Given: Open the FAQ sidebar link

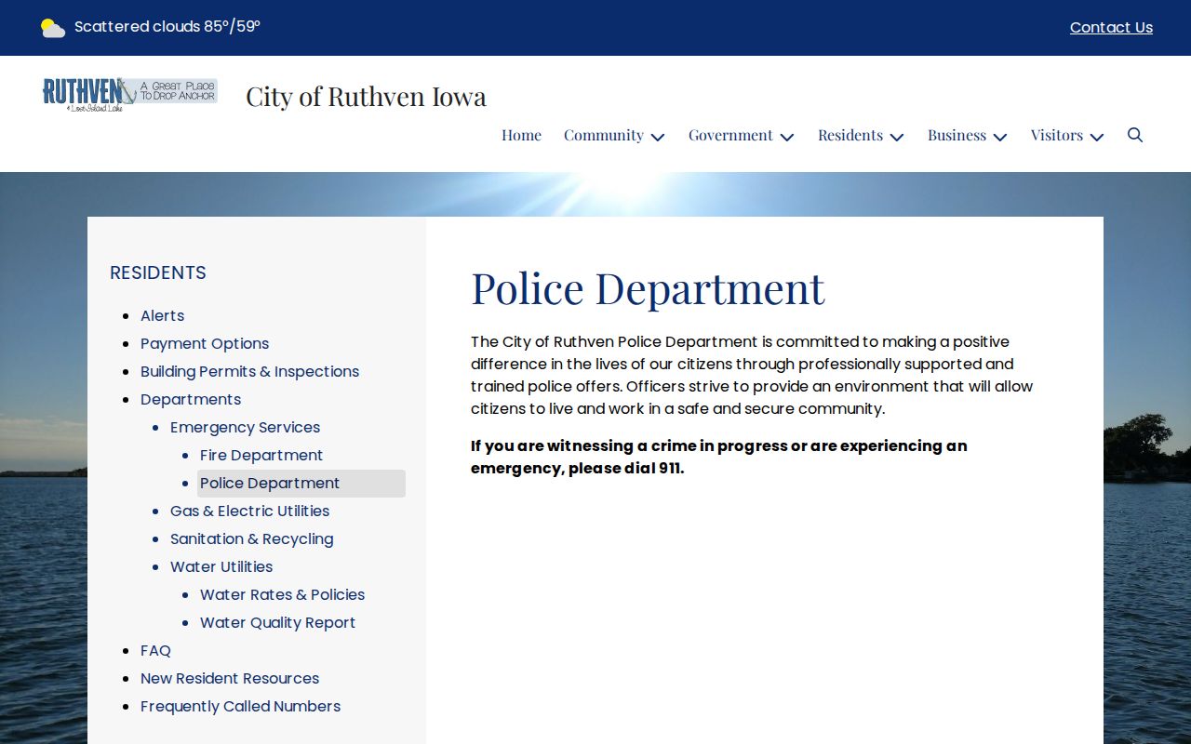Looking at the screenshot, I should coord(155,650).
